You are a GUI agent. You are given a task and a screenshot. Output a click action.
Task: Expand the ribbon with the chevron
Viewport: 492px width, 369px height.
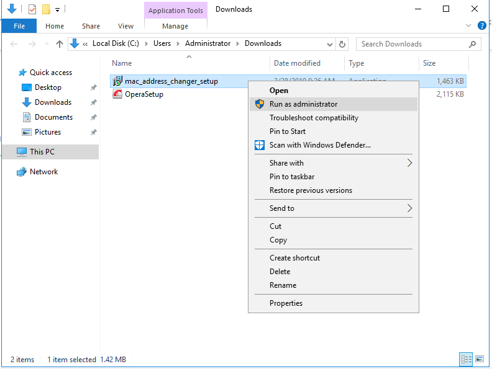click(x=469, y=26)
